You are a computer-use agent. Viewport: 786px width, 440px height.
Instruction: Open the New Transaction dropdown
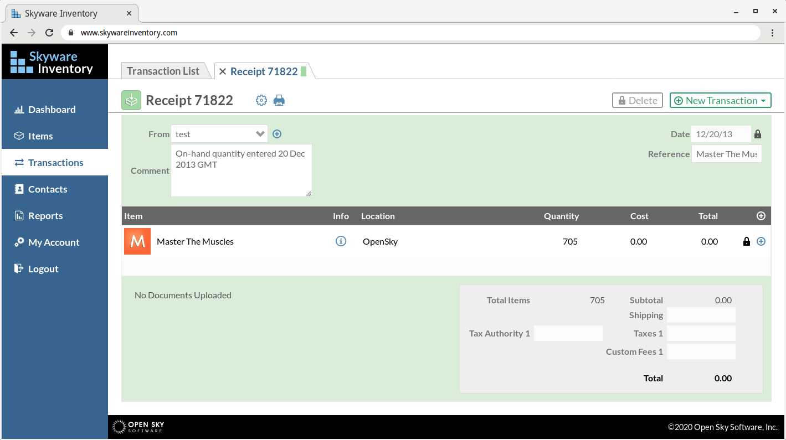coord(720,100)
